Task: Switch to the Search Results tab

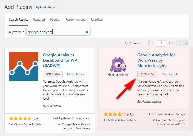Action: click(18, 20)
